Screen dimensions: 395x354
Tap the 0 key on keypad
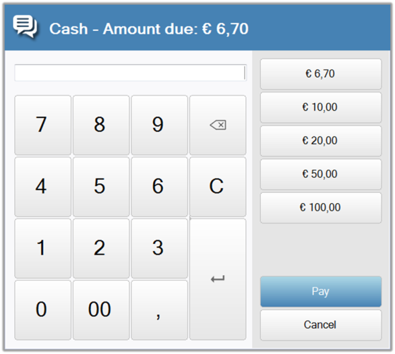(43, 310)
